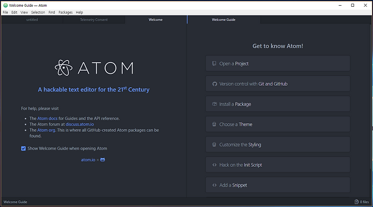Click the Atom logo icon on Welcome page
373x207 pixels.
tap(64, 68)
